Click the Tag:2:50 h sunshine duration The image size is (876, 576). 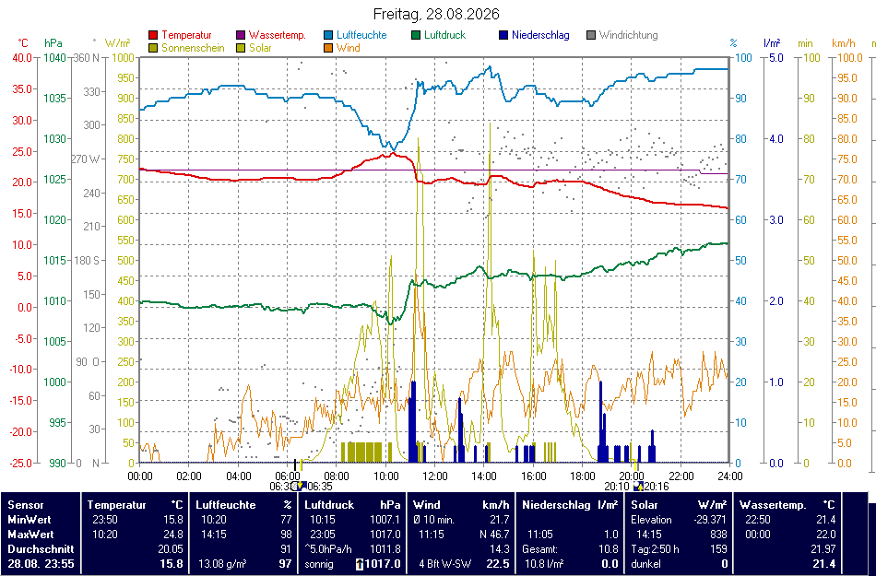655,549
